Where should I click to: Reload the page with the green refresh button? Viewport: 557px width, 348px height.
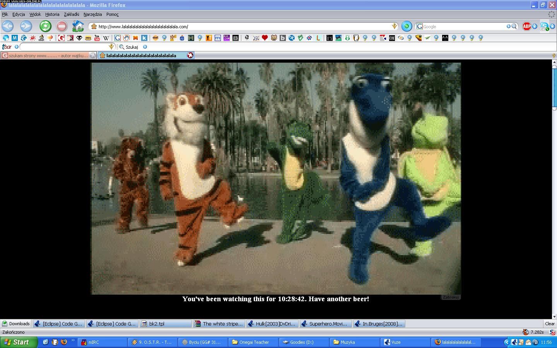point(45,26)
